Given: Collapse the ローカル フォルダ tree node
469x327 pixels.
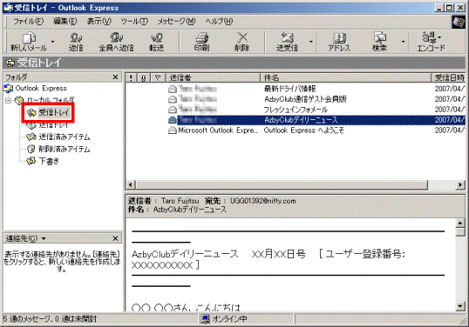Looking at the screenshot, I should point(9,100).
